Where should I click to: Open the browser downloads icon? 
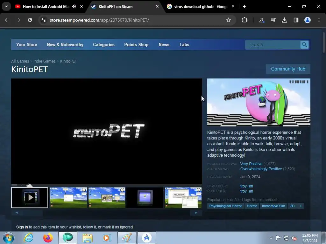point(284,20)
